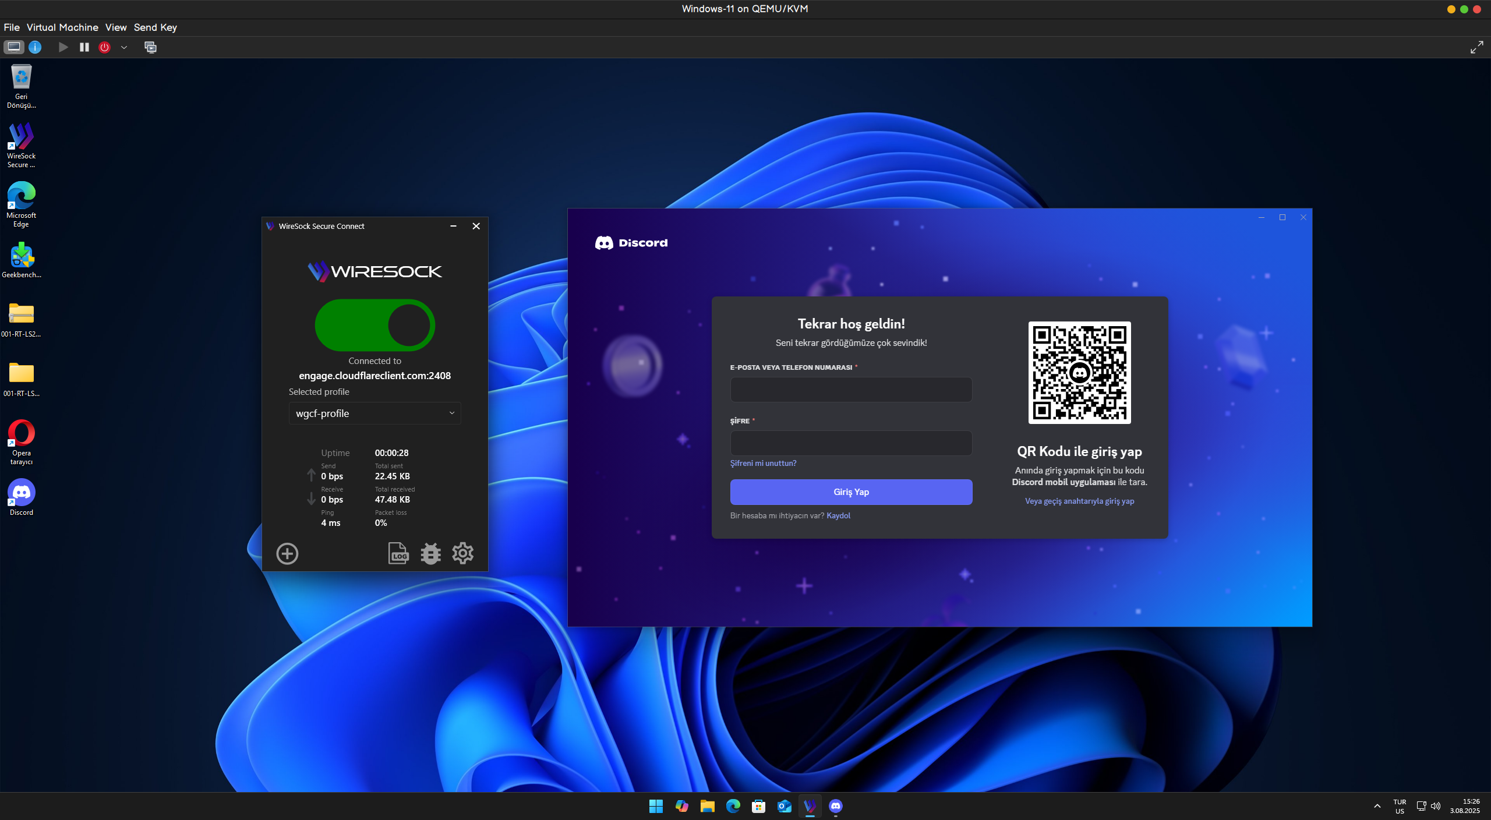
Task: Click the email or phone number field
Action: [851, 390]
